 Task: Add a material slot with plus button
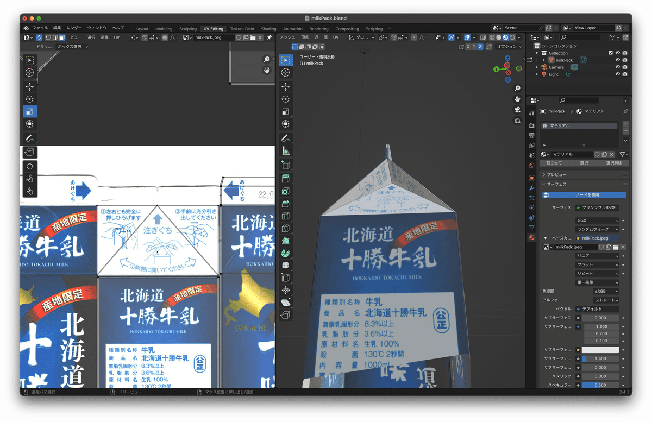626,124
